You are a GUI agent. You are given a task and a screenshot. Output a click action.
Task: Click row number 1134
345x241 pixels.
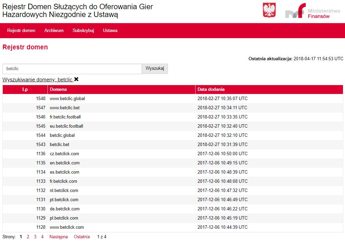[x=41, y=172]
